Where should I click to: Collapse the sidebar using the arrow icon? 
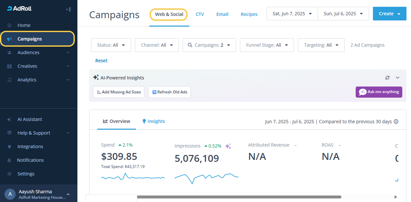click(68, 9)
